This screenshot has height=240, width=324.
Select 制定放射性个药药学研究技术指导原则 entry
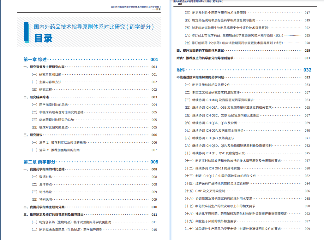tap(247, 13)
